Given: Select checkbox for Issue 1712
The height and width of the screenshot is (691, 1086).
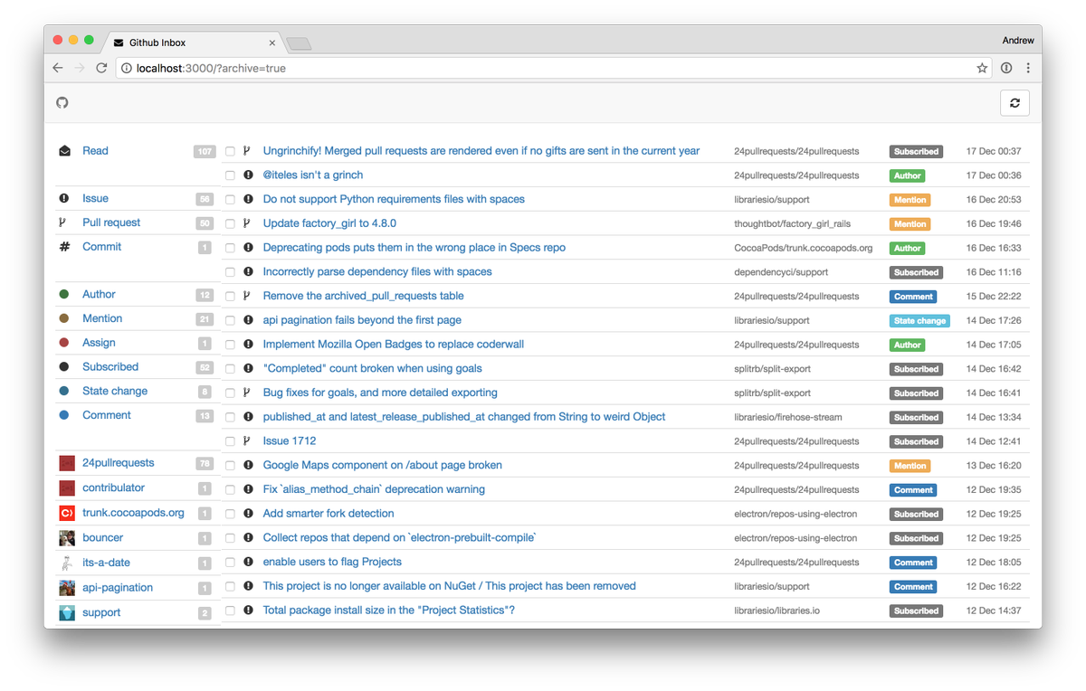Looking at the screenshot, I should point(230,441).
